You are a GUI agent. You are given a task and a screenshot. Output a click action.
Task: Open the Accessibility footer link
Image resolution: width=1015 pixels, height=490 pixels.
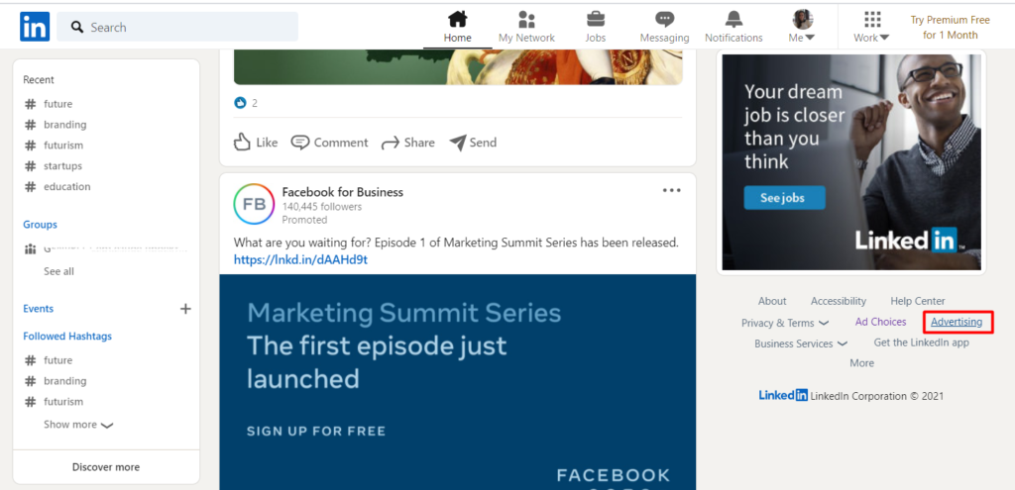(839, 301)
